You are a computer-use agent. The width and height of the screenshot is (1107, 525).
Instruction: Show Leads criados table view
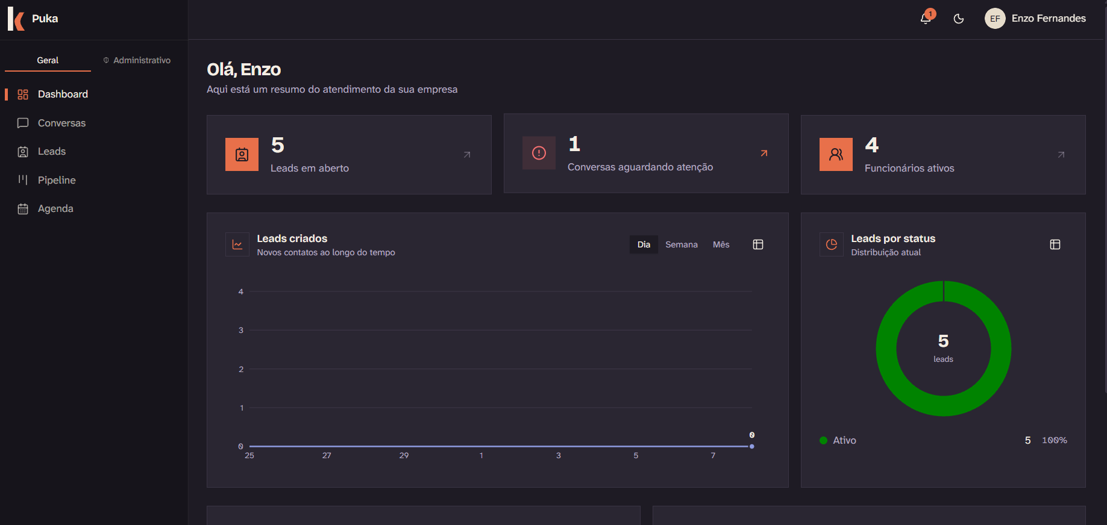tap(758, 244)
